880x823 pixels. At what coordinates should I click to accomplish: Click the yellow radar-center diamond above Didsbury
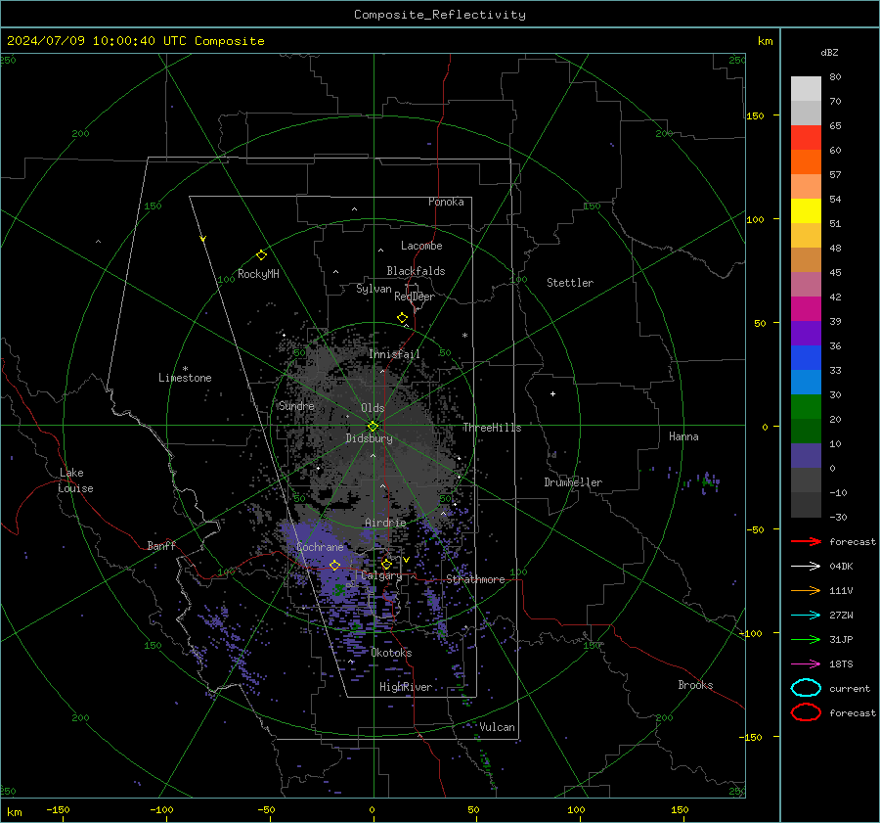(374, 426)
